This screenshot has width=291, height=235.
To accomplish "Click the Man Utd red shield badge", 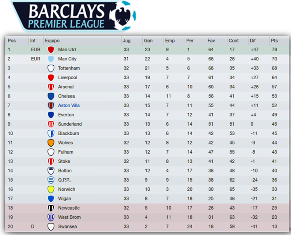I will [51, 50].
